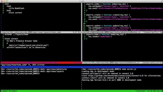The width and height of the screenshot is (163, 92).
Task: Click the 'mkdir app/views/adventures' command line
Action: point(34,69)
